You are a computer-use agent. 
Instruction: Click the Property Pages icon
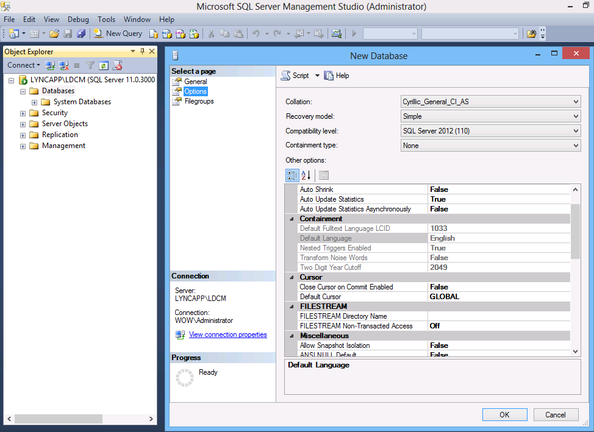click(x=323, y=175)
